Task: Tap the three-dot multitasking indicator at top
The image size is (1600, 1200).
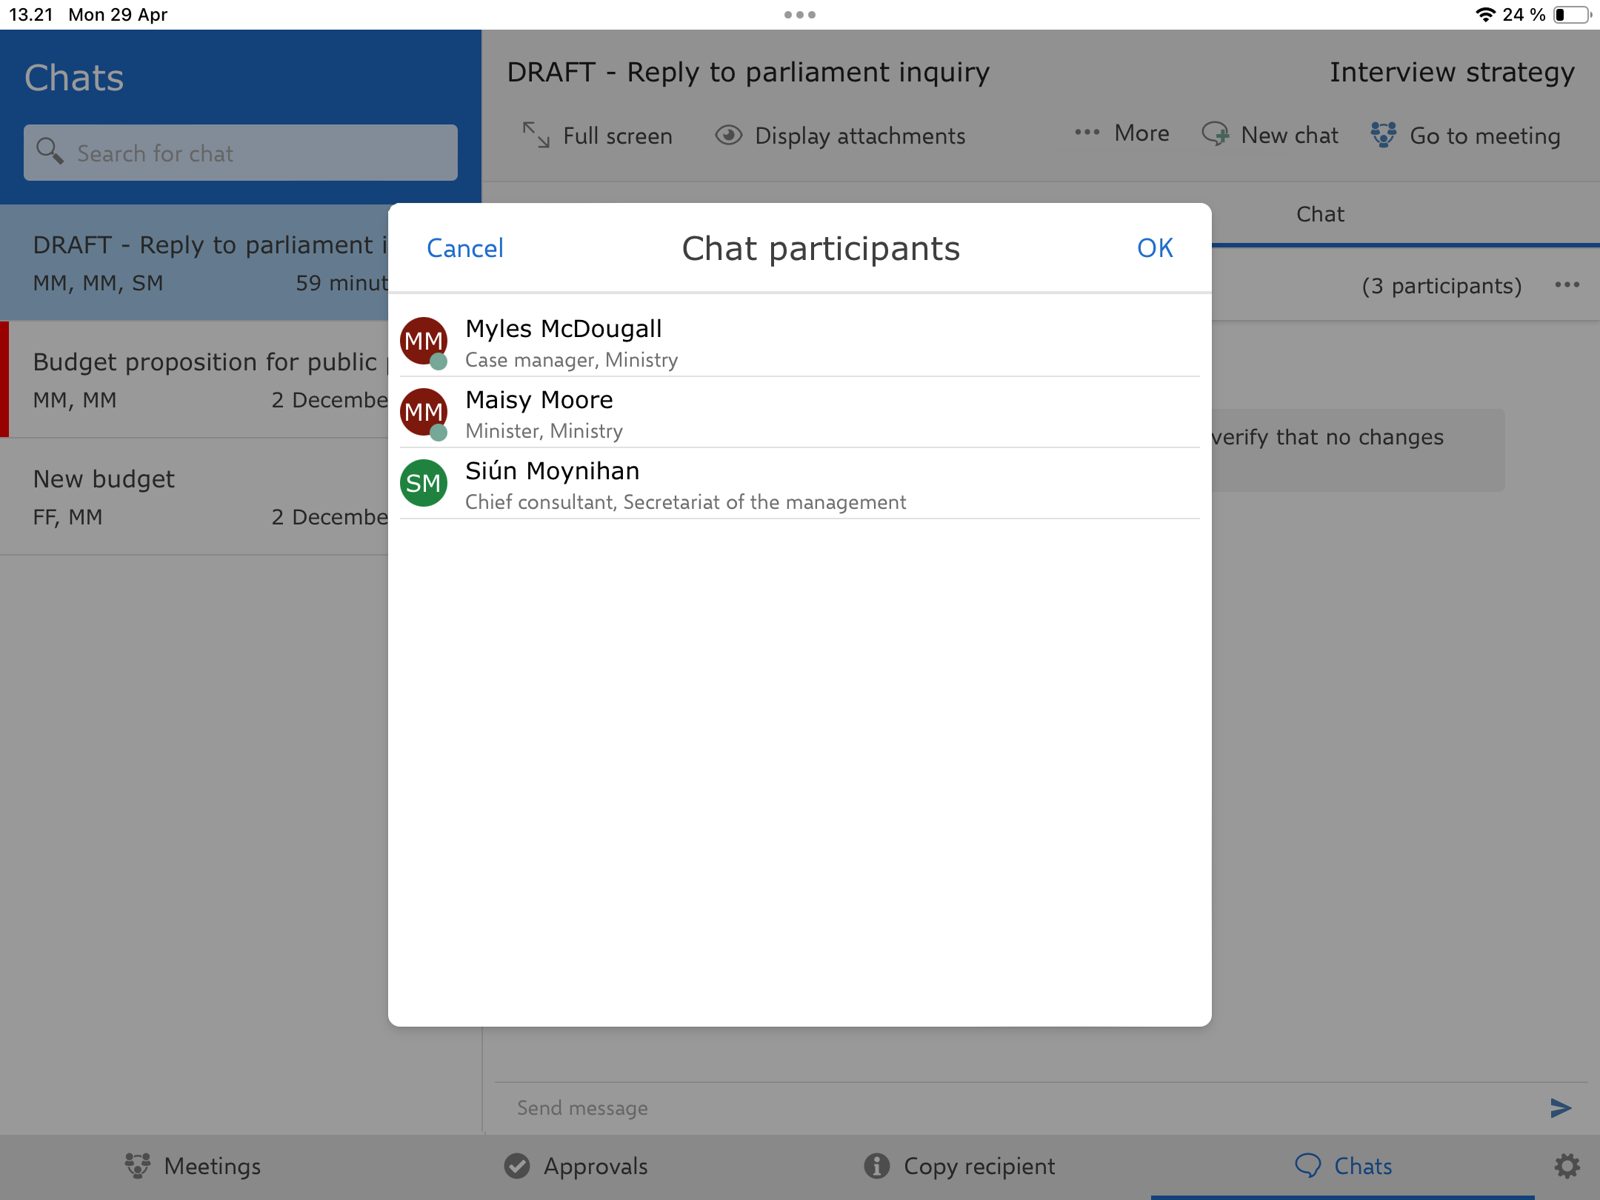Action: [799, 15]
